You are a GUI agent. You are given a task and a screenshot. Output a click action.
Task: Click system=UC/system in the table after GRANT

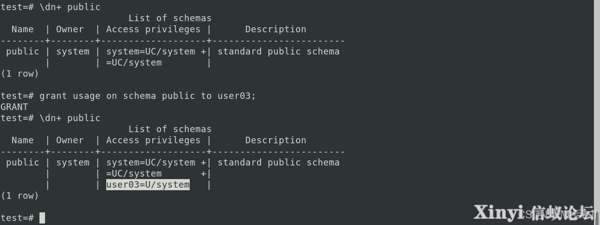[151, 162]
